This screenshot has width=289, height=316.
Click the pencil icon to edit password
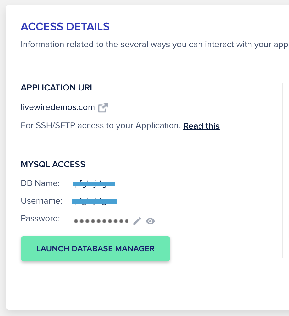(137, 221)
